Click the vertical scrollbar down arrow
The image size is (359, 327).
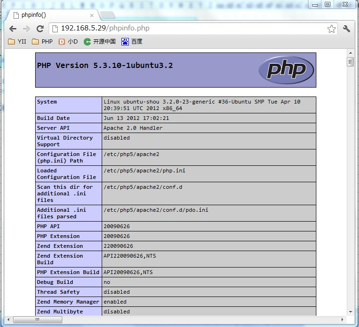(x=351, y=312)
